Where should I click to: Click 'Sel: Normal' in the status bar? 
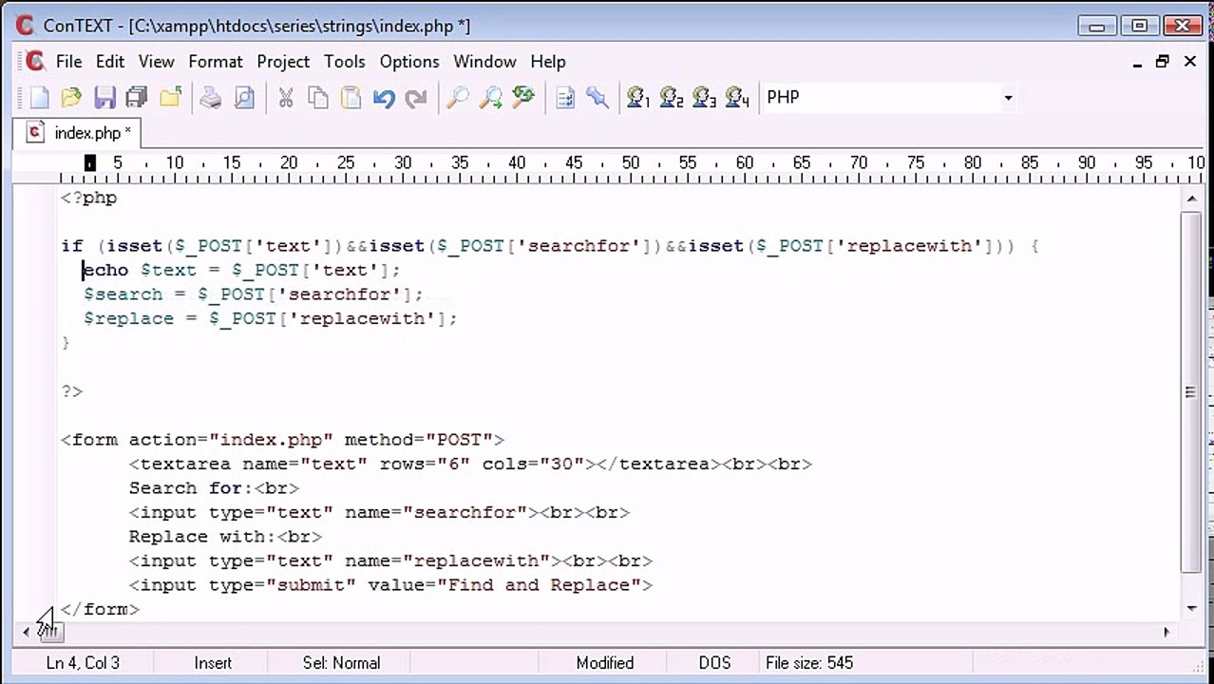(341, 663)
